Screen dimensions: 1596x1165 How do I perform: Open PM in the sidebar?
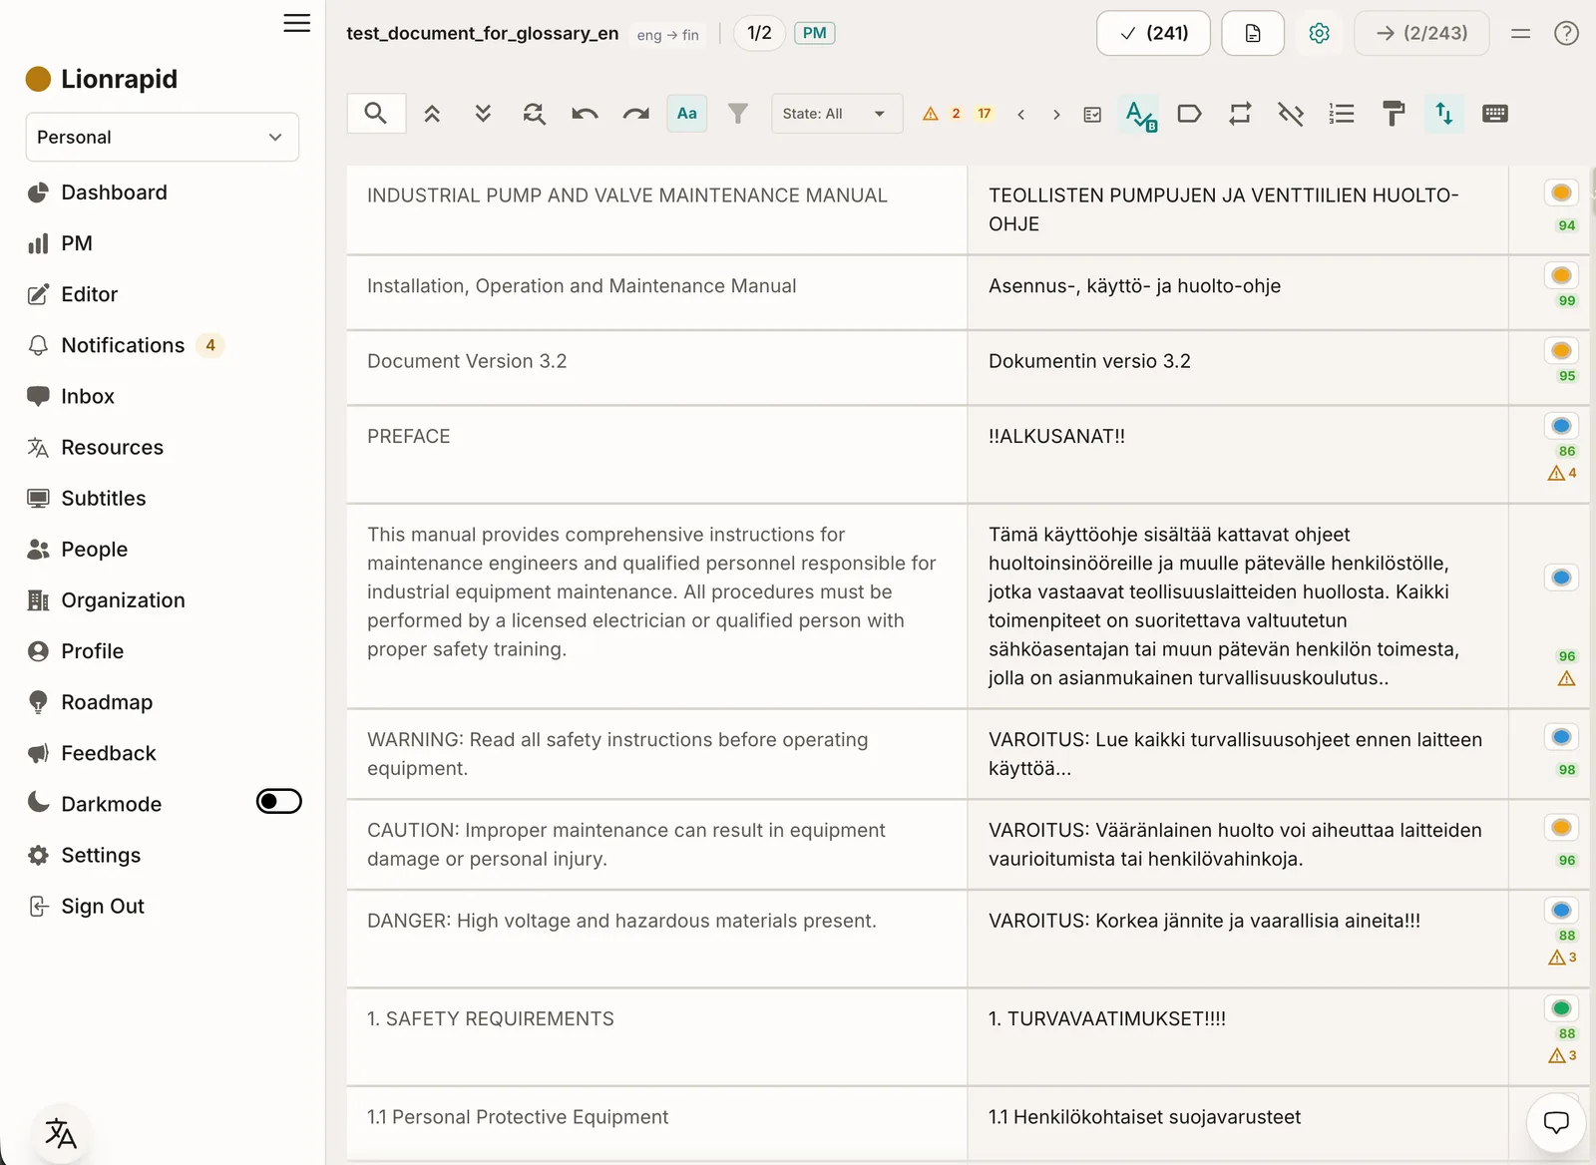pyautogui.click(x=76, y=243)
